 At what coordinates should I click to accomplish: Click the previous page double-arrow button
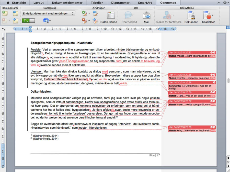pos(228,158)
